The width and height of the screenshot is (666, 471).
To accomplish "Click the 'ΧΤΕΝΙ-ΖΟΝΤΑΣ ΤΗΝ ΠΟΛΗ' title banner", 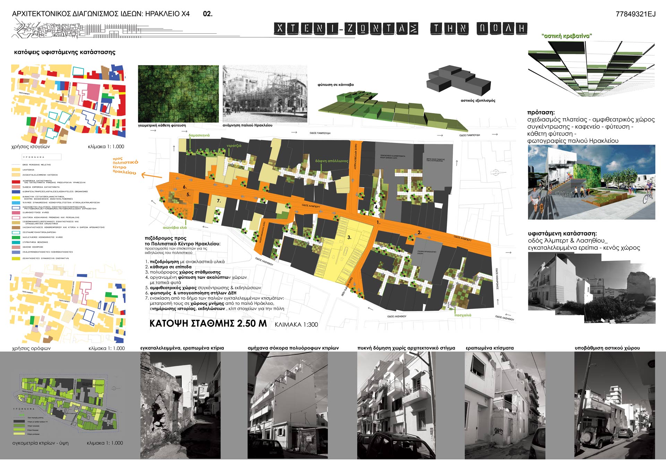I will click(x=401, y=28).
